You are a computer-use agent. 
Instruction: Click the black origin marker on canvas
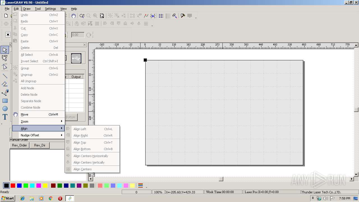tap(145, 60)
